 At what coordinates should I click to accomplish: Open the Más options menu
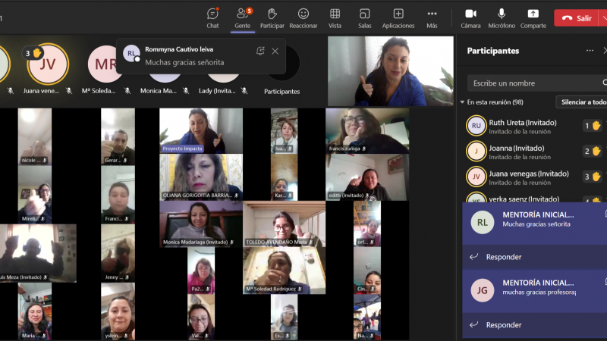(432, 17)
